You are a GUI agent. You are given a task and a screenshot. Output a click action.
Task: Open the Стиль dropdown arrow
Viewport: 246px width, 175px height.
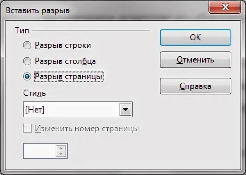(125, 109)
